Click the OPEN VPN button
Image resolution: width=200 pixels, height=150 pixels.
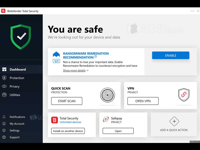pos(143,101)
